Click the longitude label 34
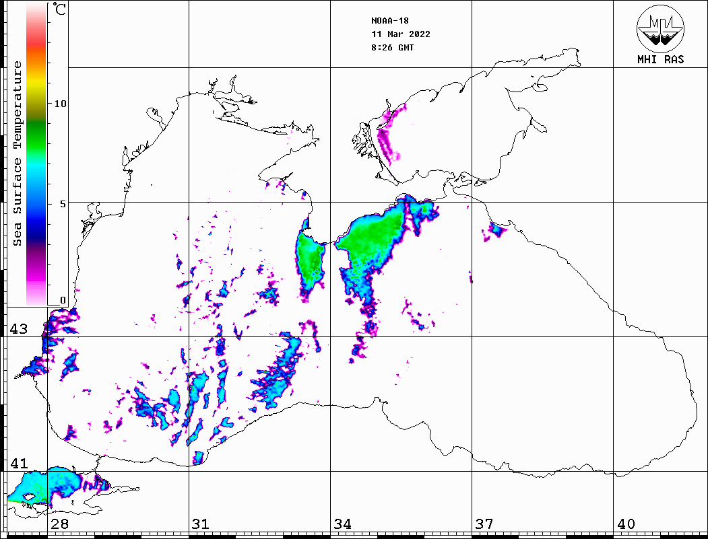 coord(342,524)
